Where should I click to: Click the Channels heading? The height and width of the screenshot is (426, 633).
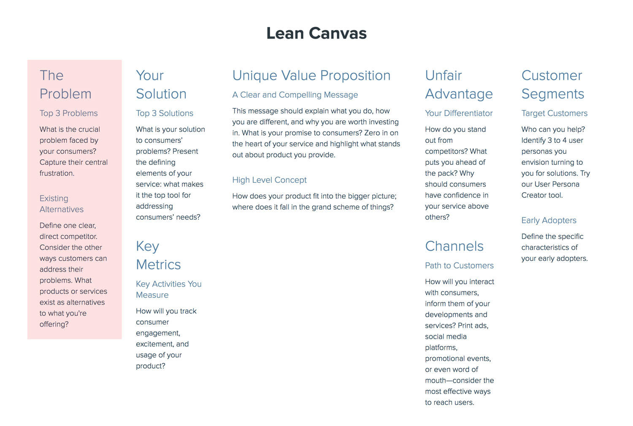click(454, 246)
